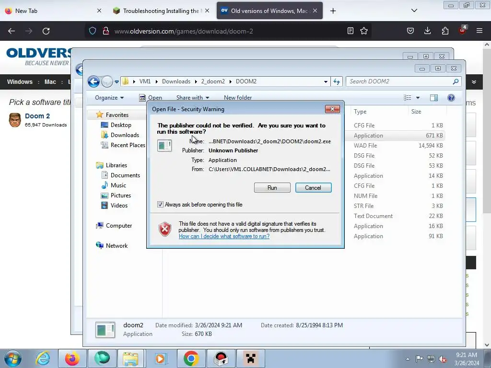The image size is (491, 368).
Task: Reload the oldversion.com page
Action: 46,31
